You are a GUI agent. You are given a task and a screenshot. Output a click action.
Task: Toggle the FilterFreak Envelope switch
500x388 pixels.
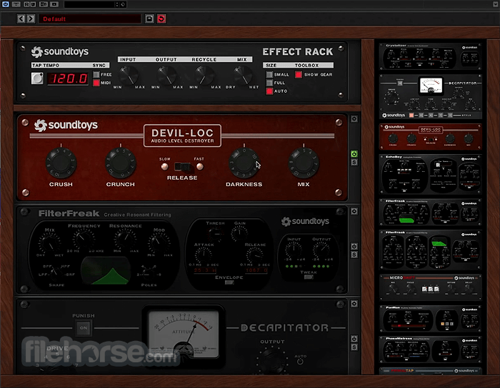pos(229,282)
